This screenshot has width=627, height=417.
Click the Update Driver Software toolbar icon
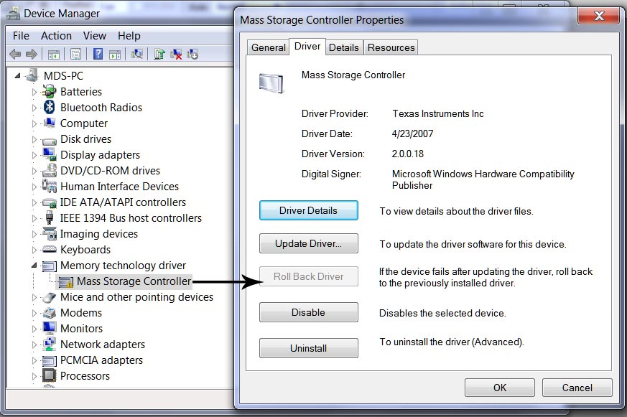(160, 54)
